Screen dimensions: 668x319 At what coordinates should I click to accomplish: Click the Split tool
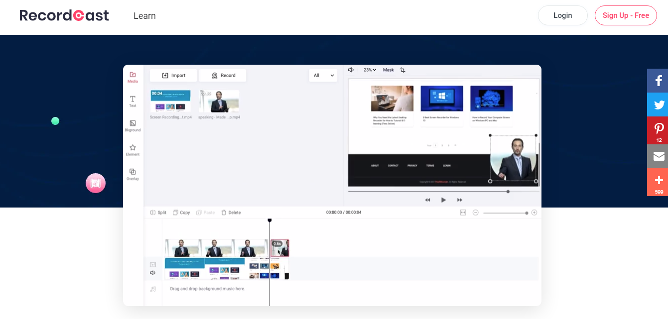tap(158, 213)
